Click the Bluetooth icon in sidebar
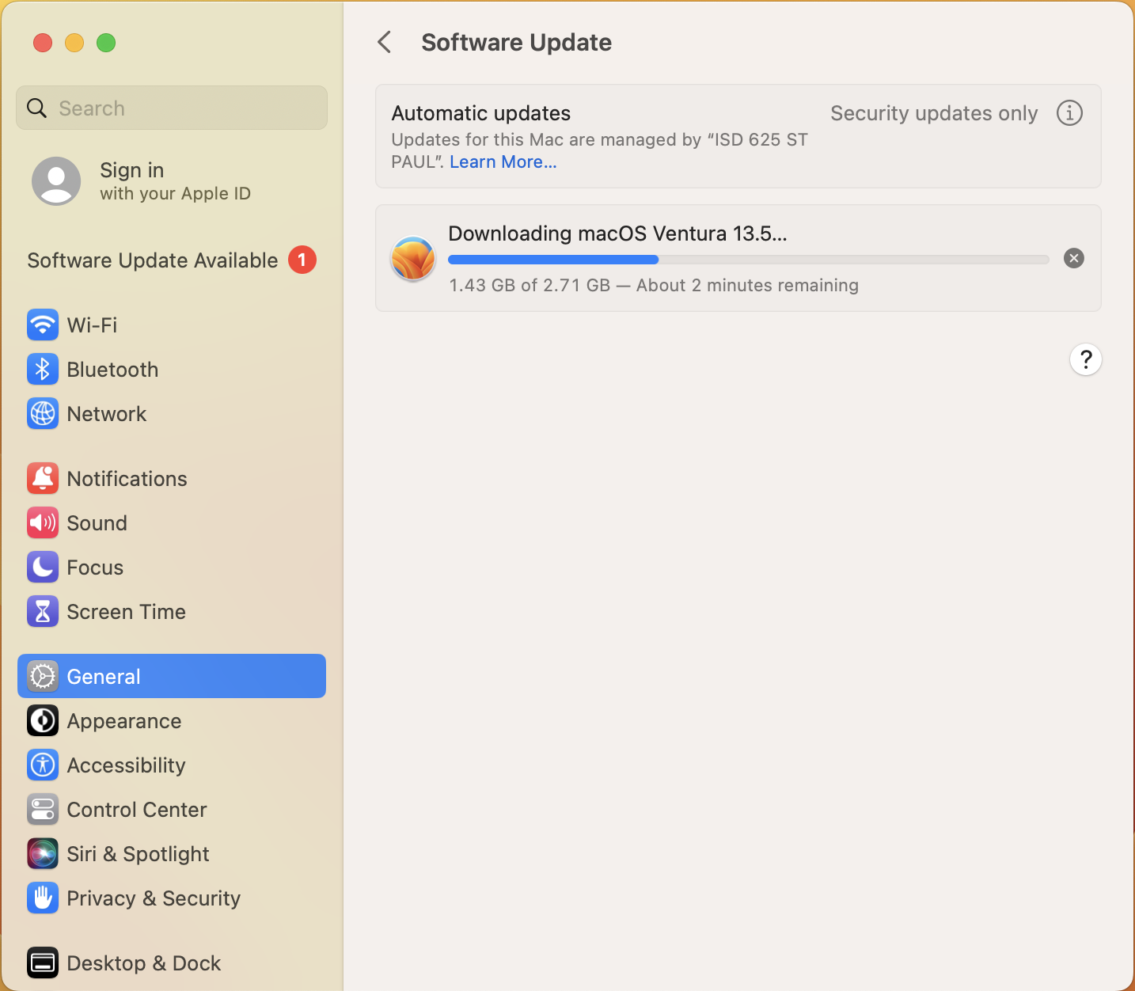Image resolution: width=1135 pixels, height=991 pixels. pyautogui.click(x=43, y=369)
